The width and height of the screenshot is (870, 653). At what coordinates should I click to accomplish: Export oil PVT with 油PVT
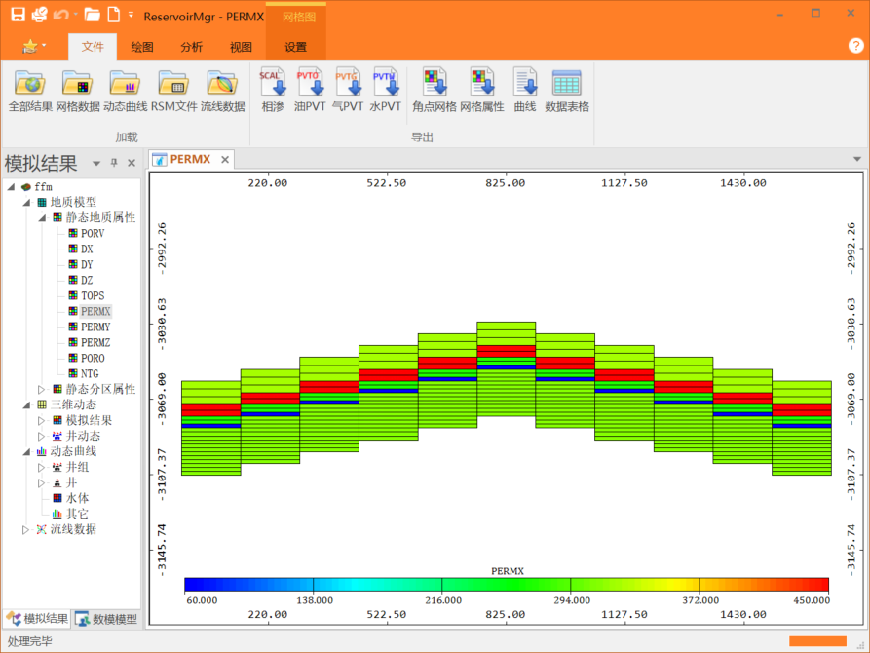(310, 91)
